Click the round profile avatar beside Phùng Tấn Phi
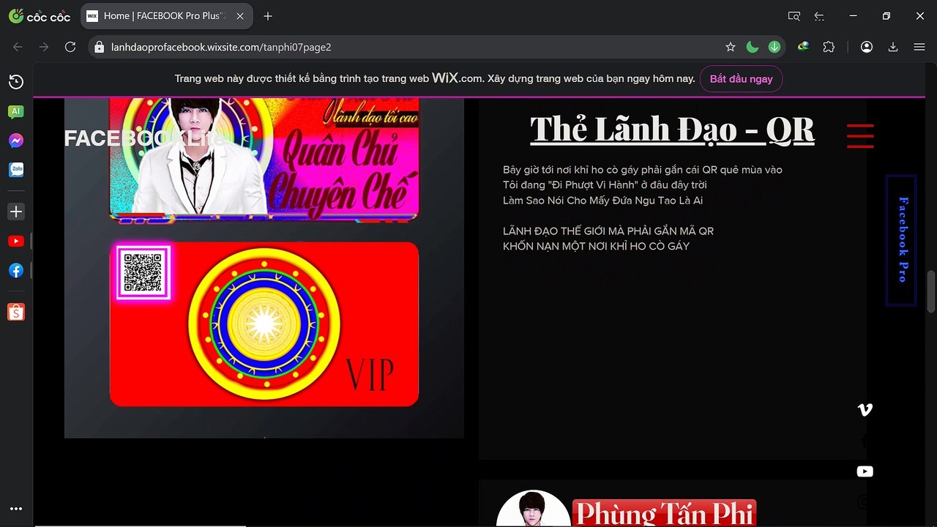This screenshot has width=937, height=527. tap(533, 509)
